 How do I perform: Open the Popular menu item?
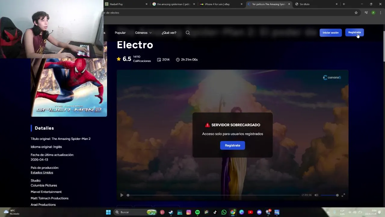pos(120,33)
